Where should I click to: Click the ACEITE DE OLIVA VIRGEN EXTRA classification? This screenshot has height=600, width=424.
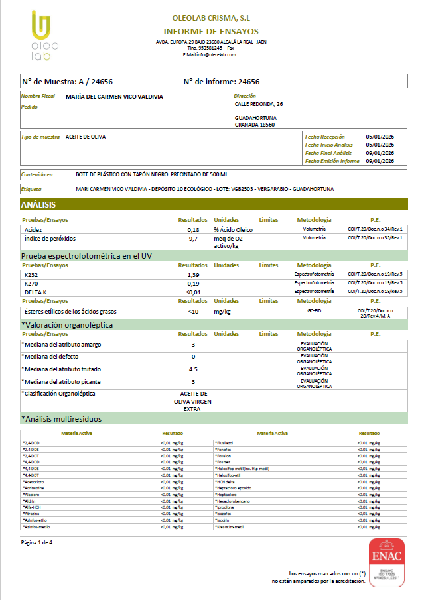(x=193, y=401)
